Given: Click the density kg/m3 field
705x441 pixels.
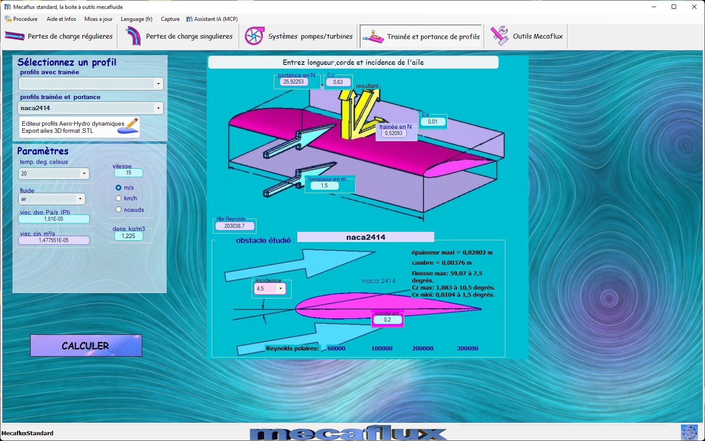Looking at the screenshot, I should click(128, 236).
